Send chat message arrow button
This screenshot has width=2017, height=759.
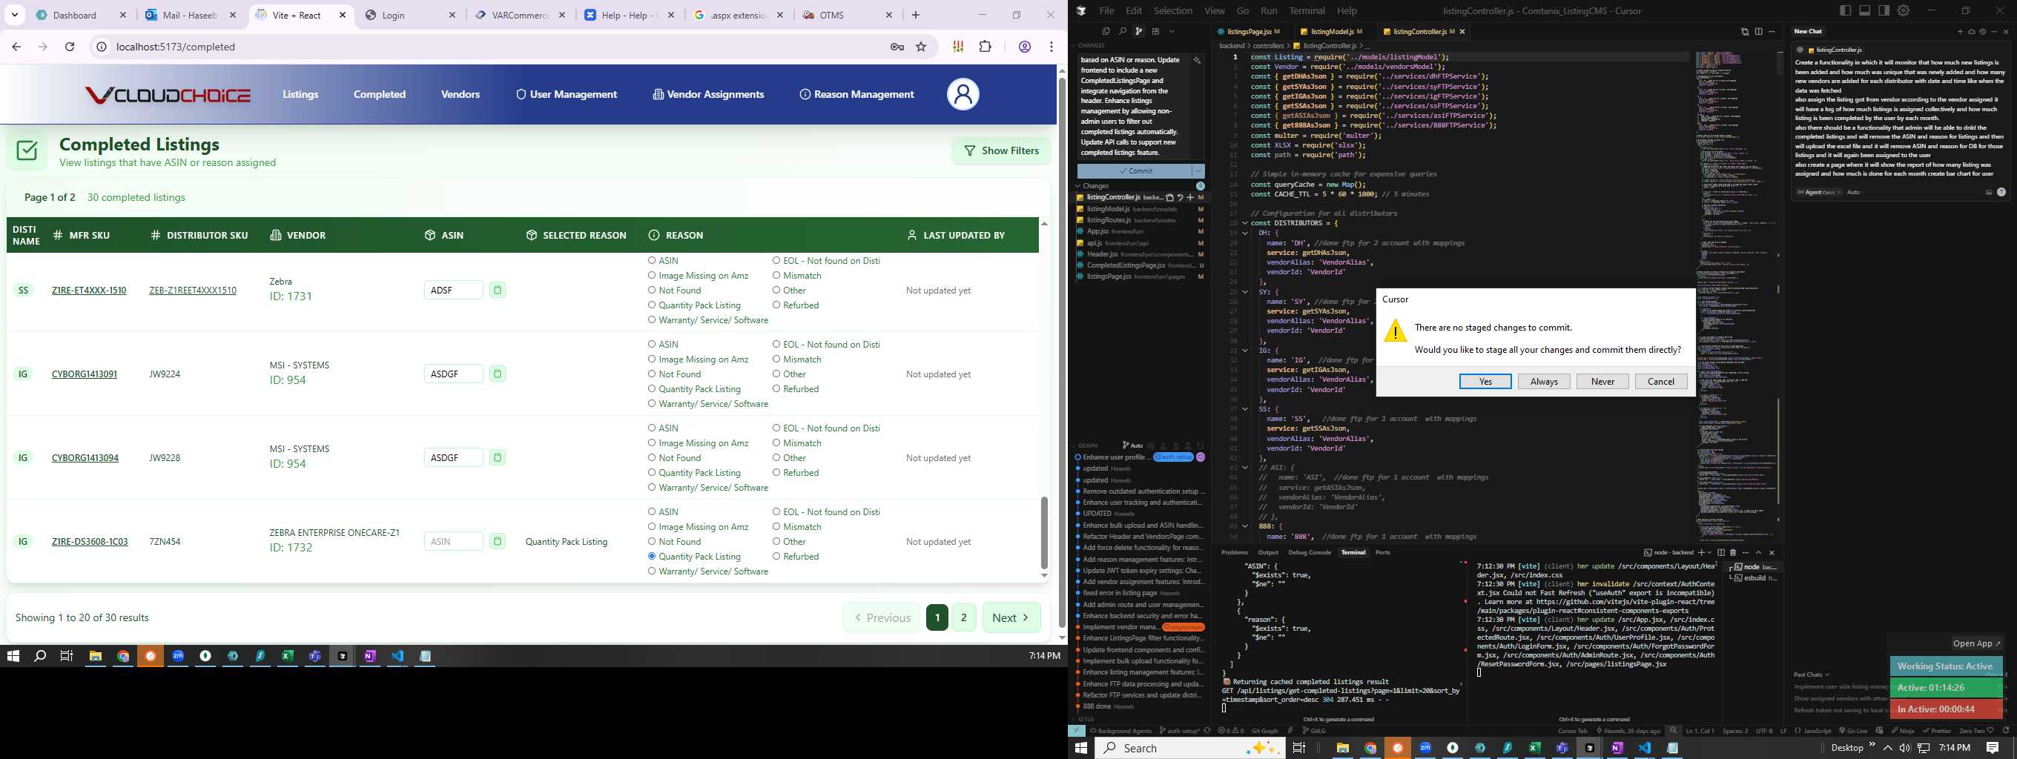tap(2001, 193)
